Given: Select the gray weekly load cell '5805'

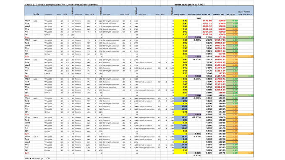Looking at the screenshot, I should click(x=194, y=153).
